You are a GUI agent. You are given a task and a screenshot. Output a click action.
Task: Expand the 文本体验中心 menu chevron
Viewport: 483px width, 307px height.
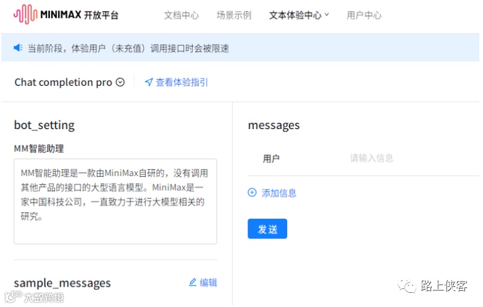click(x=327, y=14)
